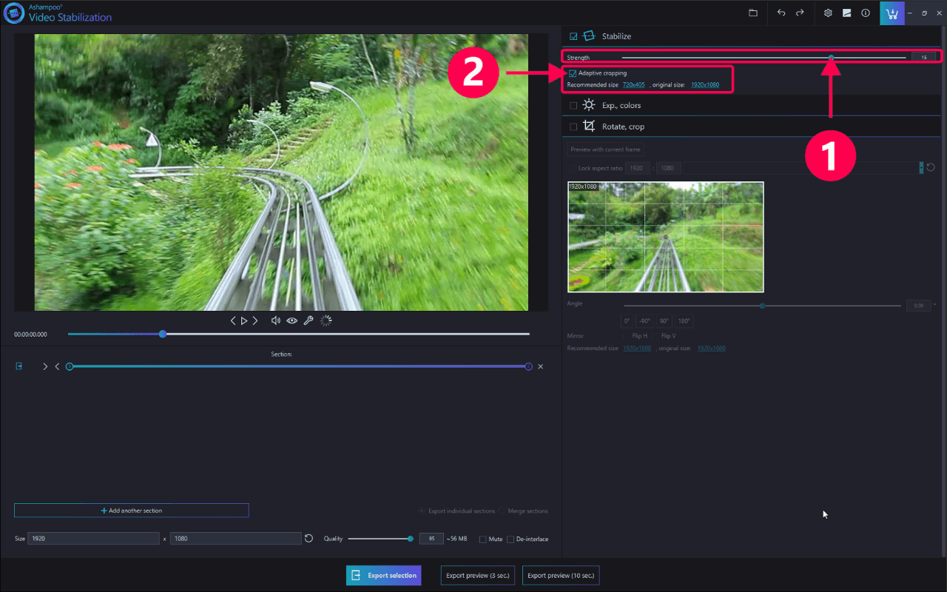Click Export selection
The image size is (947, 592).
tap(383, 575)
